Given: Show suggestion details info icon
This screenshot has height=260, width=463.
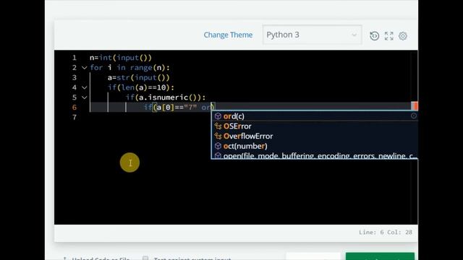Looking at the screenshot, I should point(414,116).
